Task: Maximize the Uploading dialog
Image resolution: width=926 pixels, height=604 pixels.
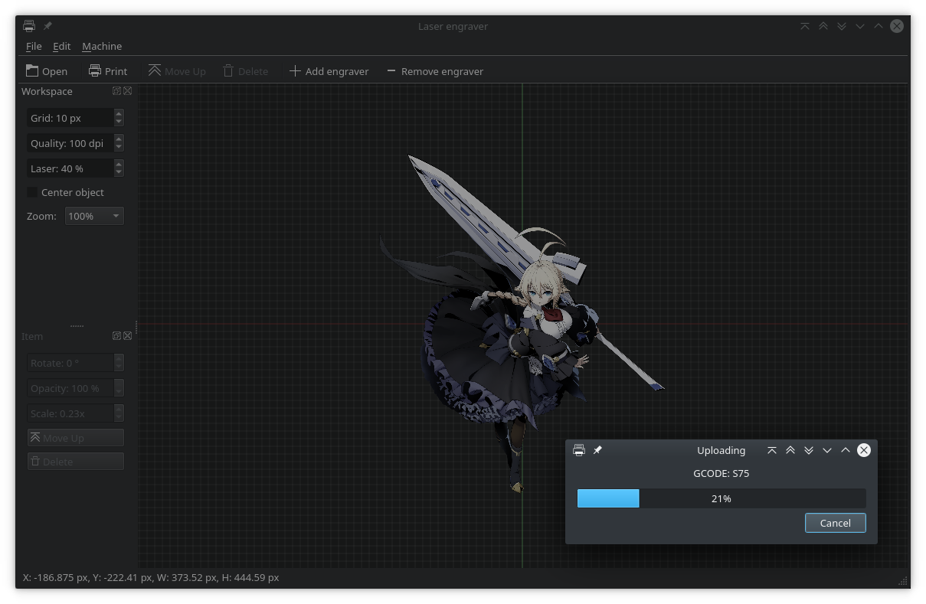Action: (846, 450)
